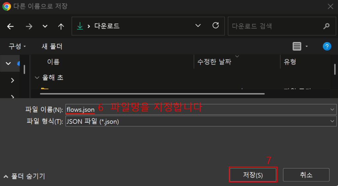Change the view layout icon
Image resolution: width=338 pixels, height=186 pixels.
point(297,46)
